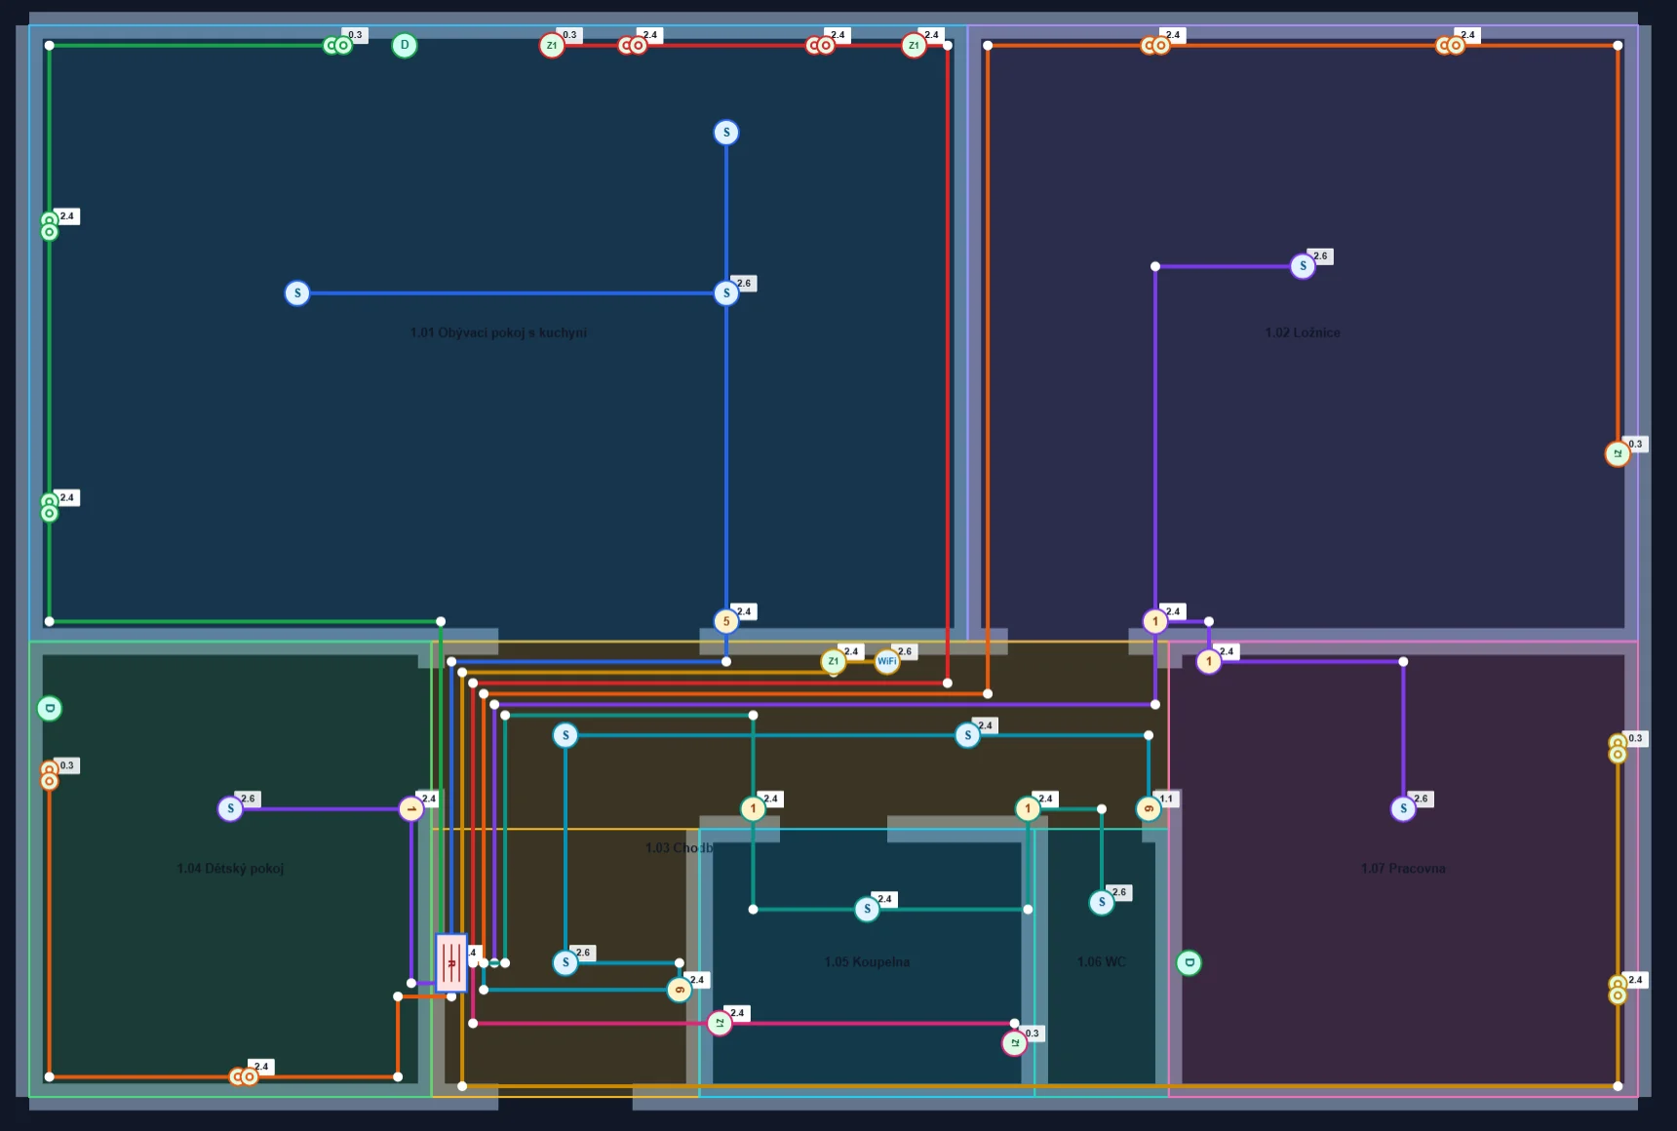
Task: Select the green double socket on top wall
Action: click(x=337, y=46)
